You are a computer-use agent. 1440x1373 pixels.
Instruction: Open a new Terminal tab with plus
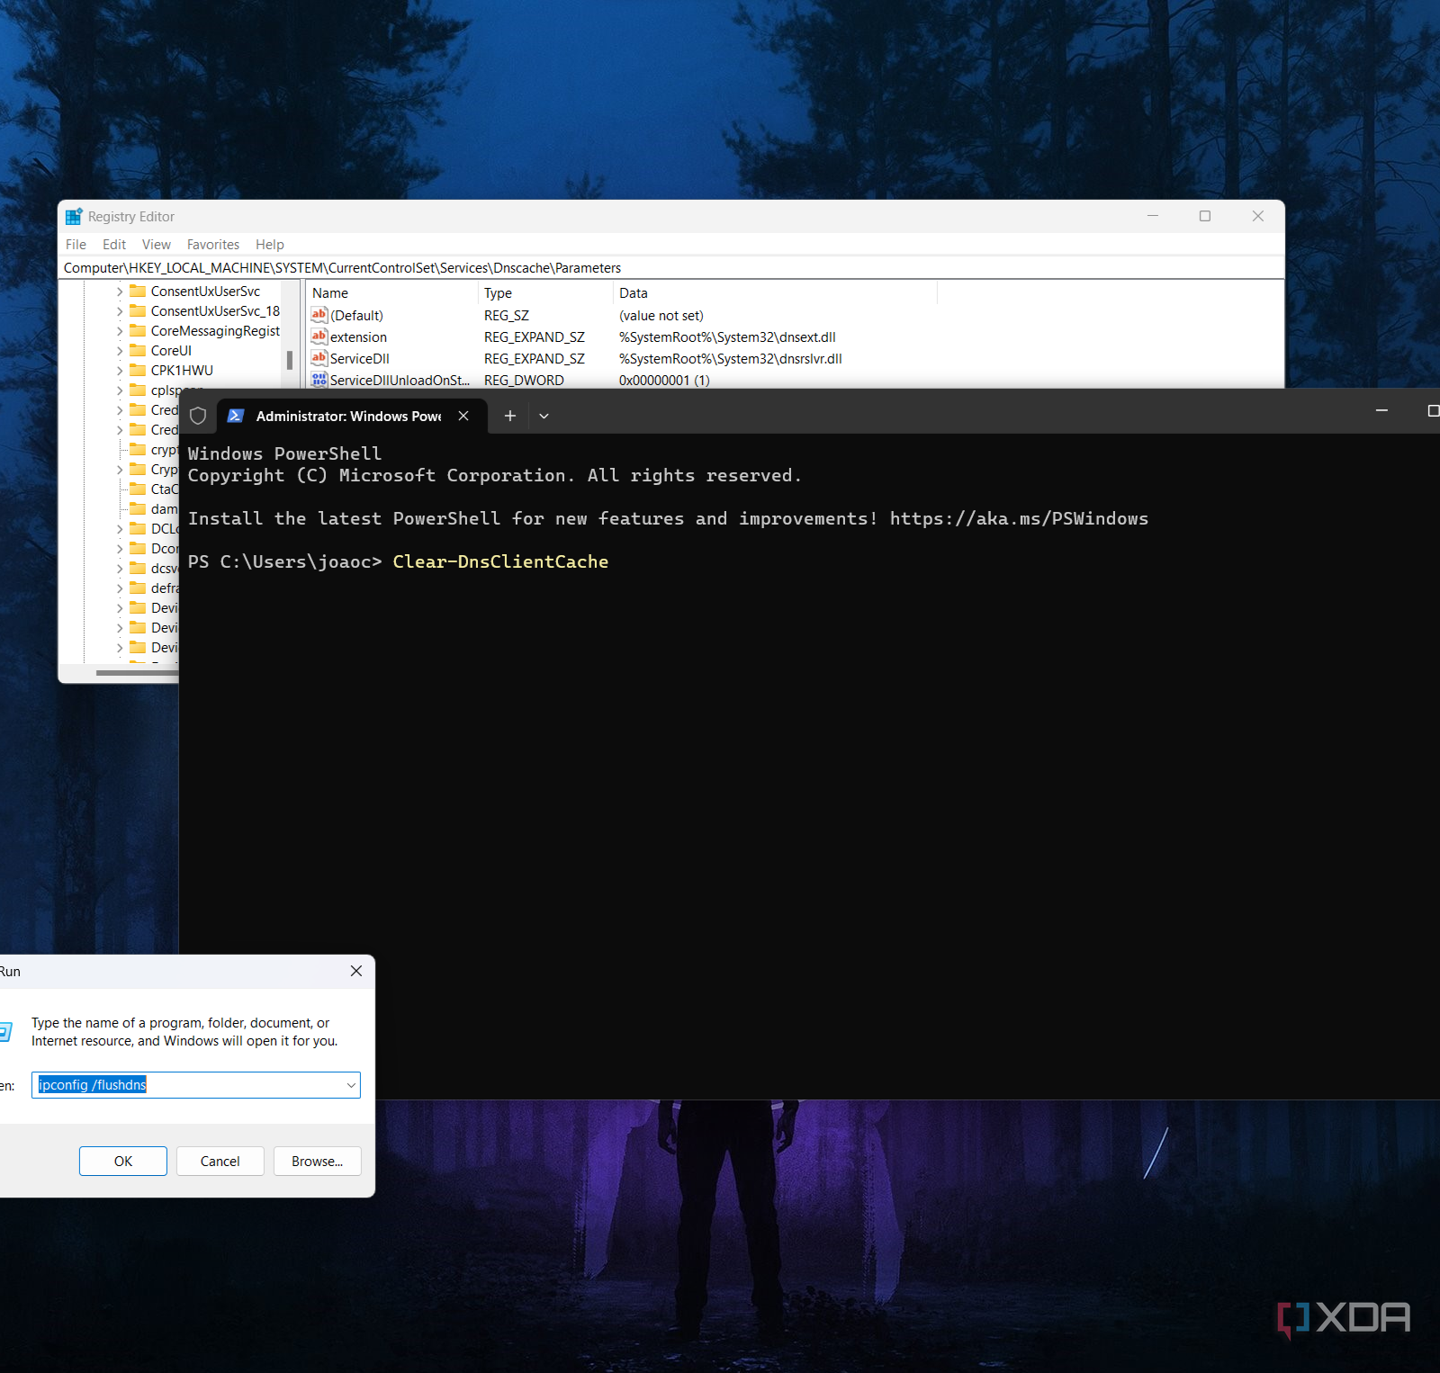point(510,416)
